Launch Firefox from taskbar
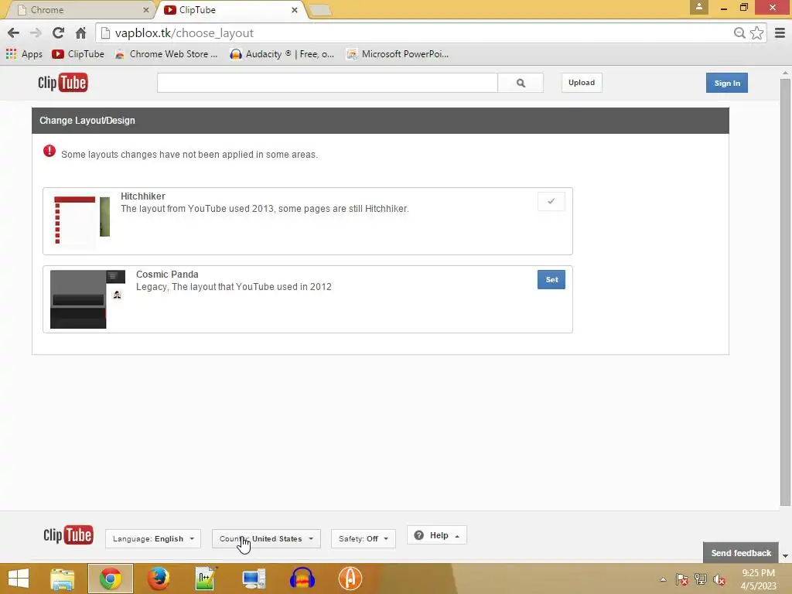Image resolution: width=792 pixels, height=594 pixels. [x=158, y=579]
